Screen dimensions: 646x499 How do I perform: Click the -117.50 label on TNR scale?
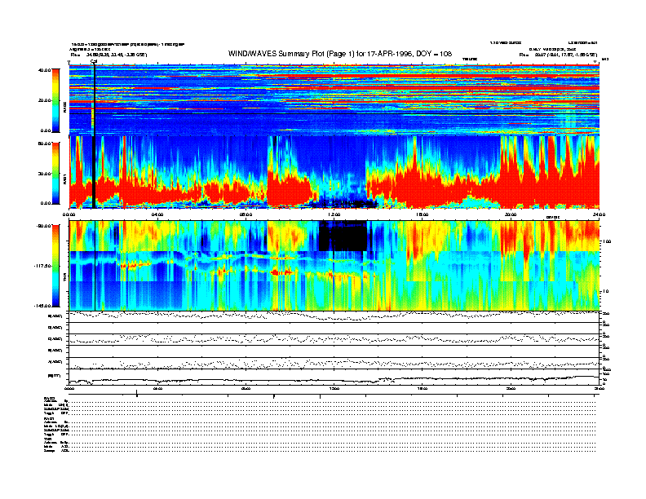(x=42, y=266)
